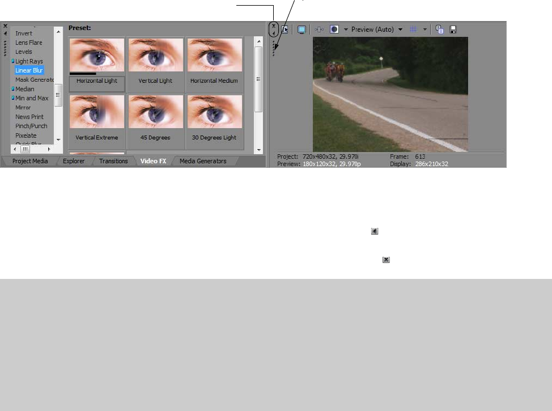
Task: Choose the Vertical Extreme preset thumbnail
Action: (97, 112)
